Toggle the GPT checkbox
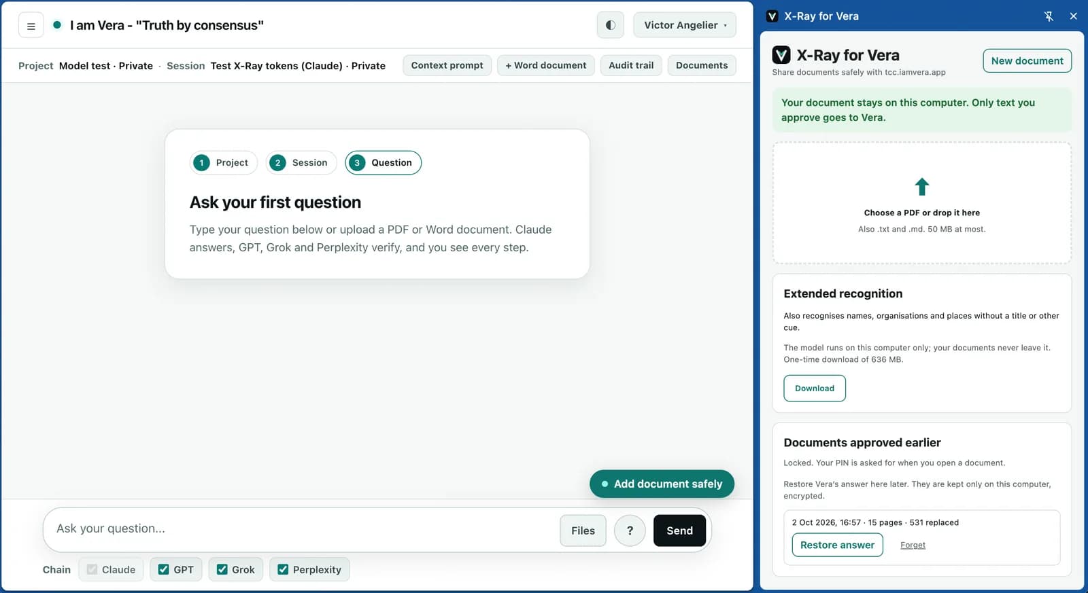Image resolution: width=1088 pixels, height=593 pixels. (x=164, y=569)
